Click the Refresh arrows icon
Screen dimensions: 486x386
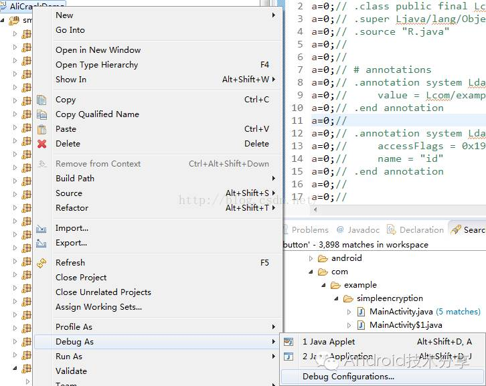click(x=42, y=263)
